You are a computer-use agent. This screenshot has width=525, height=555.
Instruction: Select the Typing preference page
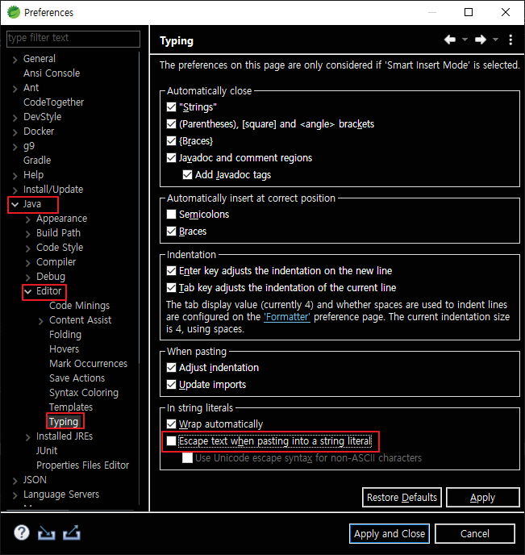click(64, 422)
